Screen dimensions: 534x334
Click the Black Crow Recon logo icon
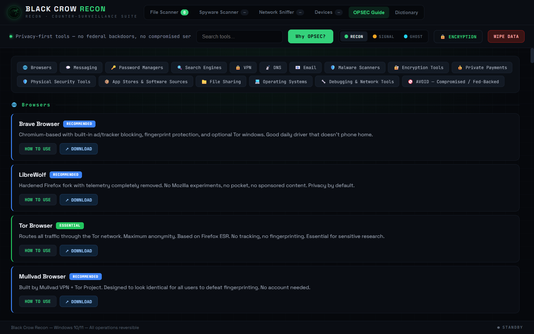point(14,13)
